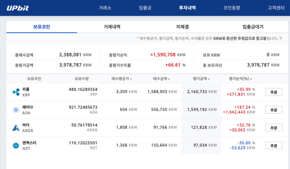Image resolution: width=290 pixels, height=169 pixels.
Task: Click XRP average price 3,309 KRW
Action: [127, 92]
